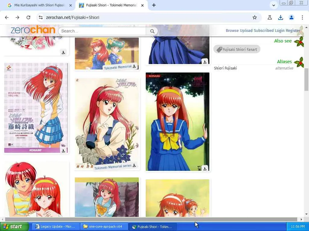Open Chrome three-dot menu
Screen dimensions: 309x231
coord(302,17)
